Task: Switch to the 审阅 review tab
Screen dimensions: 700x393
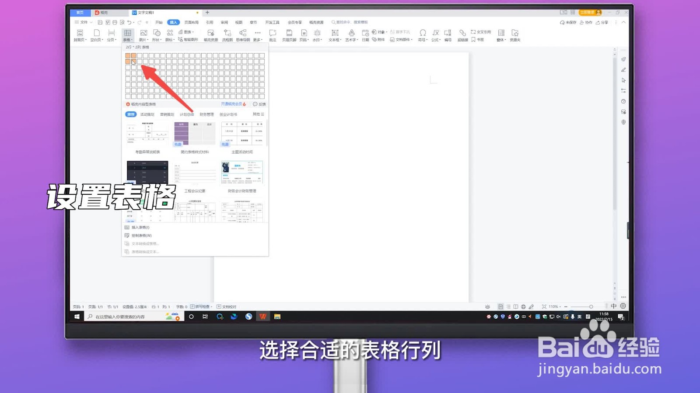Action: tap(224, 22)
